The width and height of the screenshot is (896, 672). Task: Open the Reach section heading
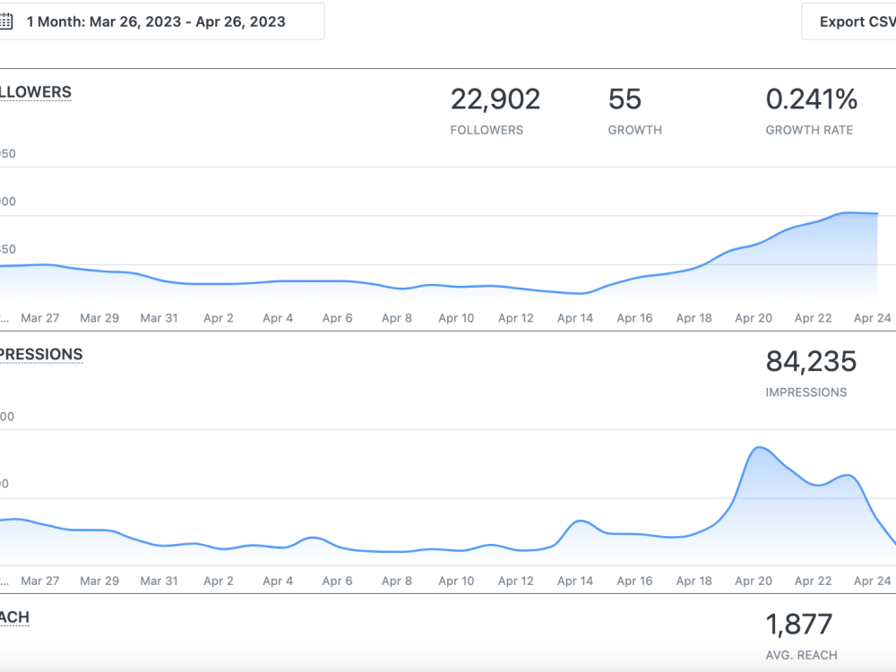pyautogui.click(x=15, y=617)
